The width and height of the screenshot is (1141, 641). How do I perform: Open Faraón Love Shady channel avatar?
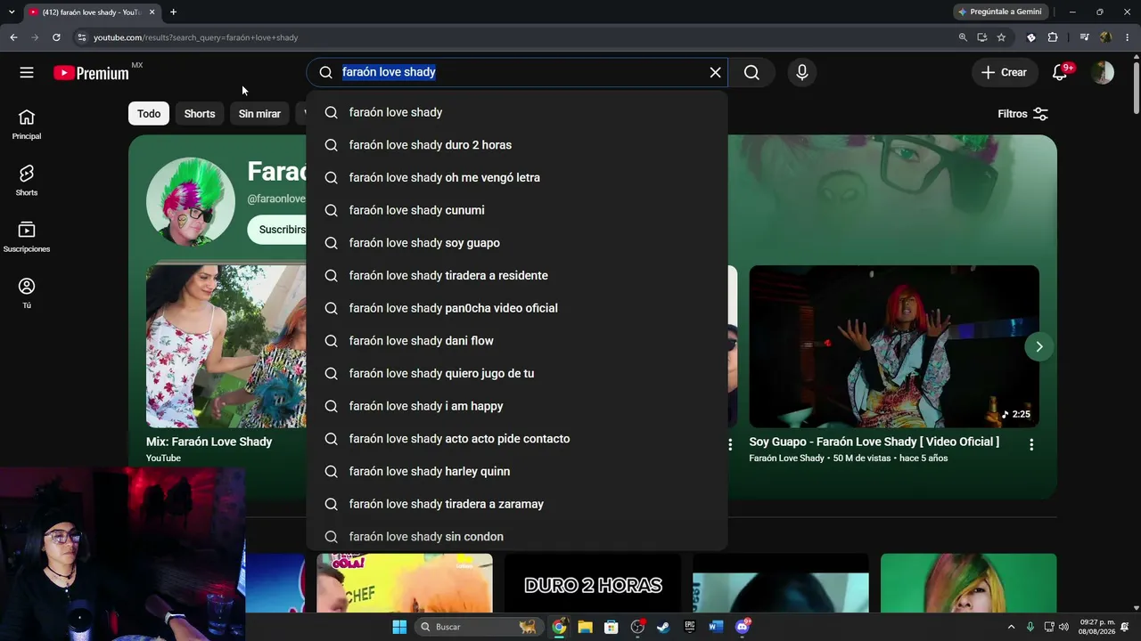tap(190, 201)
